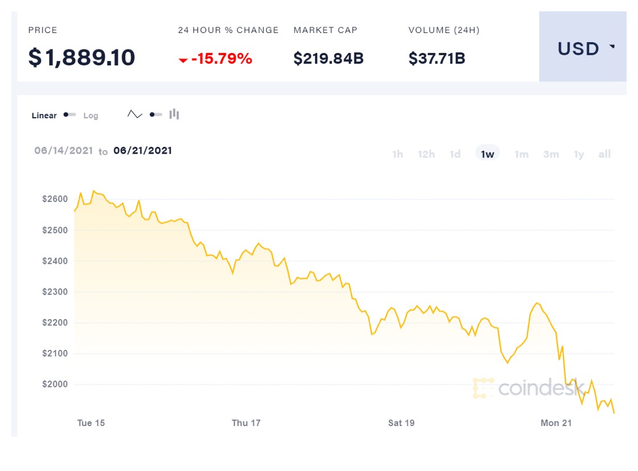Viewport: 638px width, 471px height.
Task: Select the 1m time range
Action: 521,154
